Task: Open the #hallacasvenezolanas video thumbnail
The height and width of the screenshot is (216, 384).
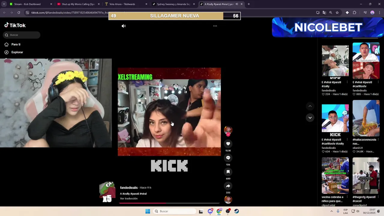Action: (x=366, y=118)
